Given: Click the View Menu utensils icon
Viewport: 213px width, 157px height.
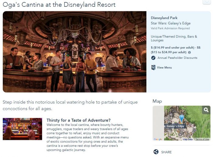Looking at the screenshot, I should click(x=153, y=68).
